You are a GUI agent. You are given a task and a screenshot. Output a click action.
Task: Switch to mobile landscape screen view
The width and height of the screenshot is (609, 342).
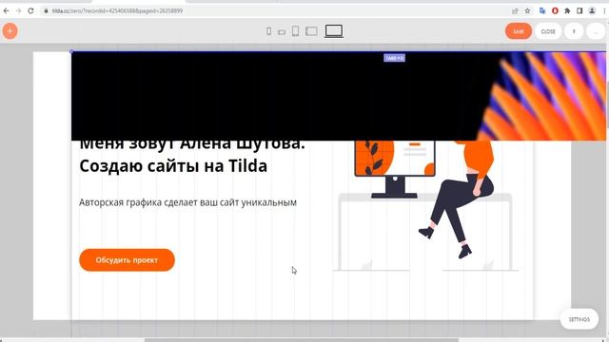(x=282, y=32)
